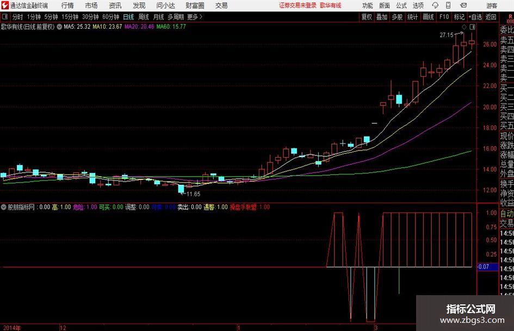Switch to 5分钟 period tab

[51, 17]
